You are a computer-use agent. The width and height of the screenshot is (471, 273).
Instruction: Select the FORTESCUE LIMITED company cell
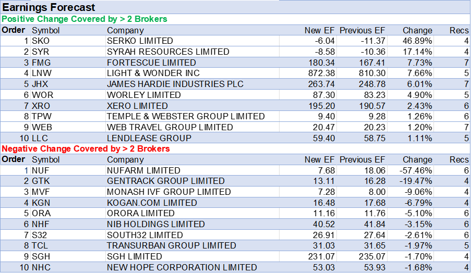(x=151, y=63)
